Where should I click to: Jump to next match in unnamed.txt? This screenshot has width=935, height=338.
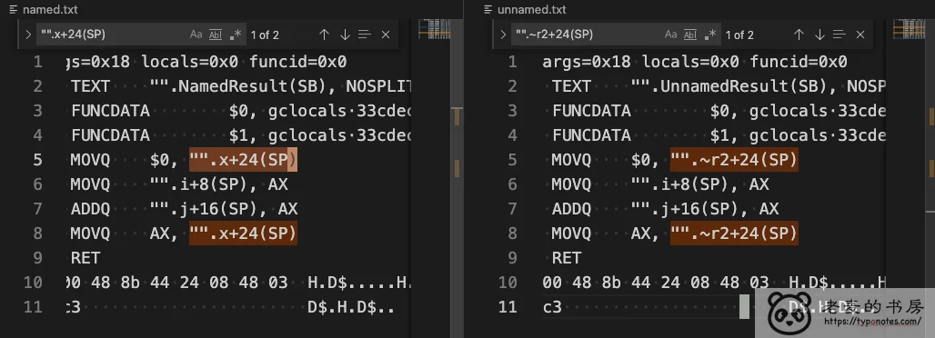pyautogui.click(x=819, y=35)
